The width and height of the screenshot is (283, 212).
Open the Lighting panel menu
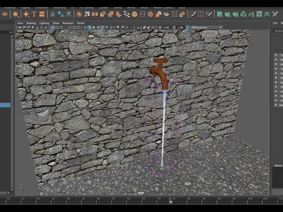tap(44, 23)
